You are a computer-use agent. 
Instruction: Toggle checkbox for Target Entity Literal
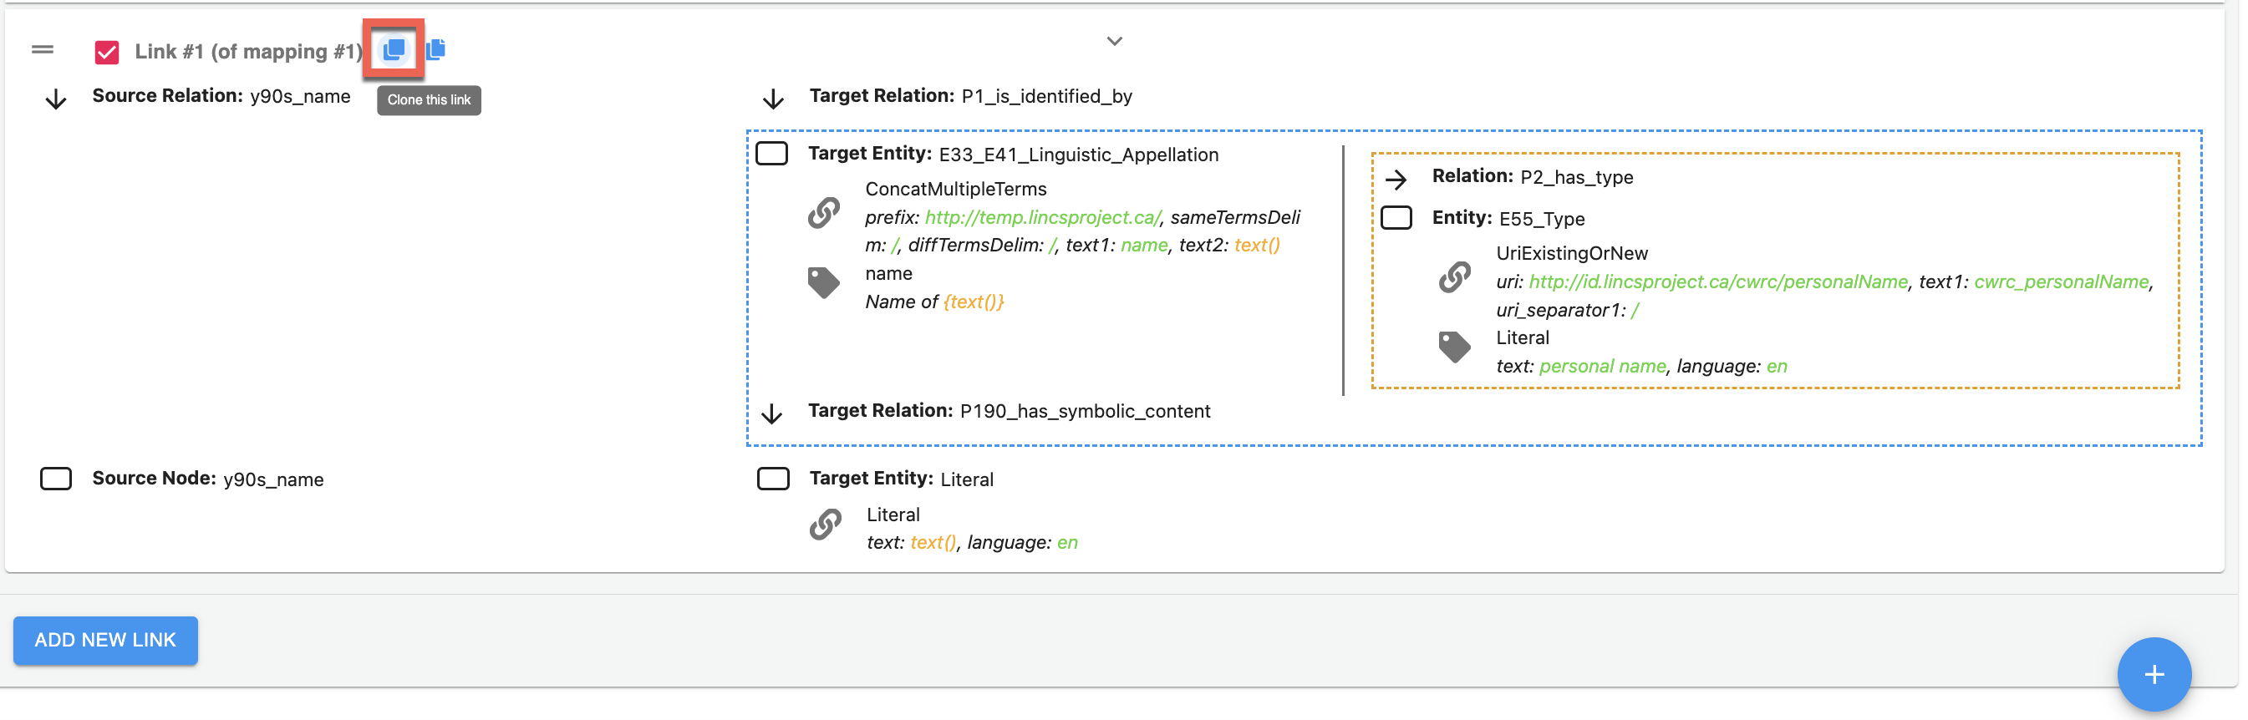point(772,479)
